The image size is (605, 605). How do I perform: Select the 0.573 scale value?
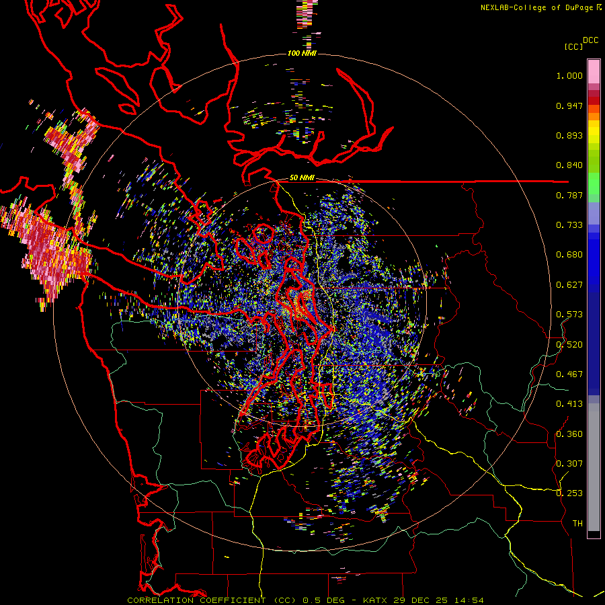(569, 315)
